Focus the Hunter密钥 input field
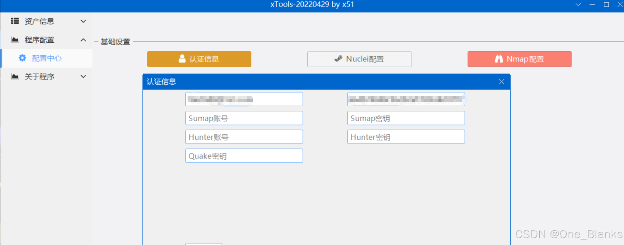Screen dimensions: 624x245 406,137
